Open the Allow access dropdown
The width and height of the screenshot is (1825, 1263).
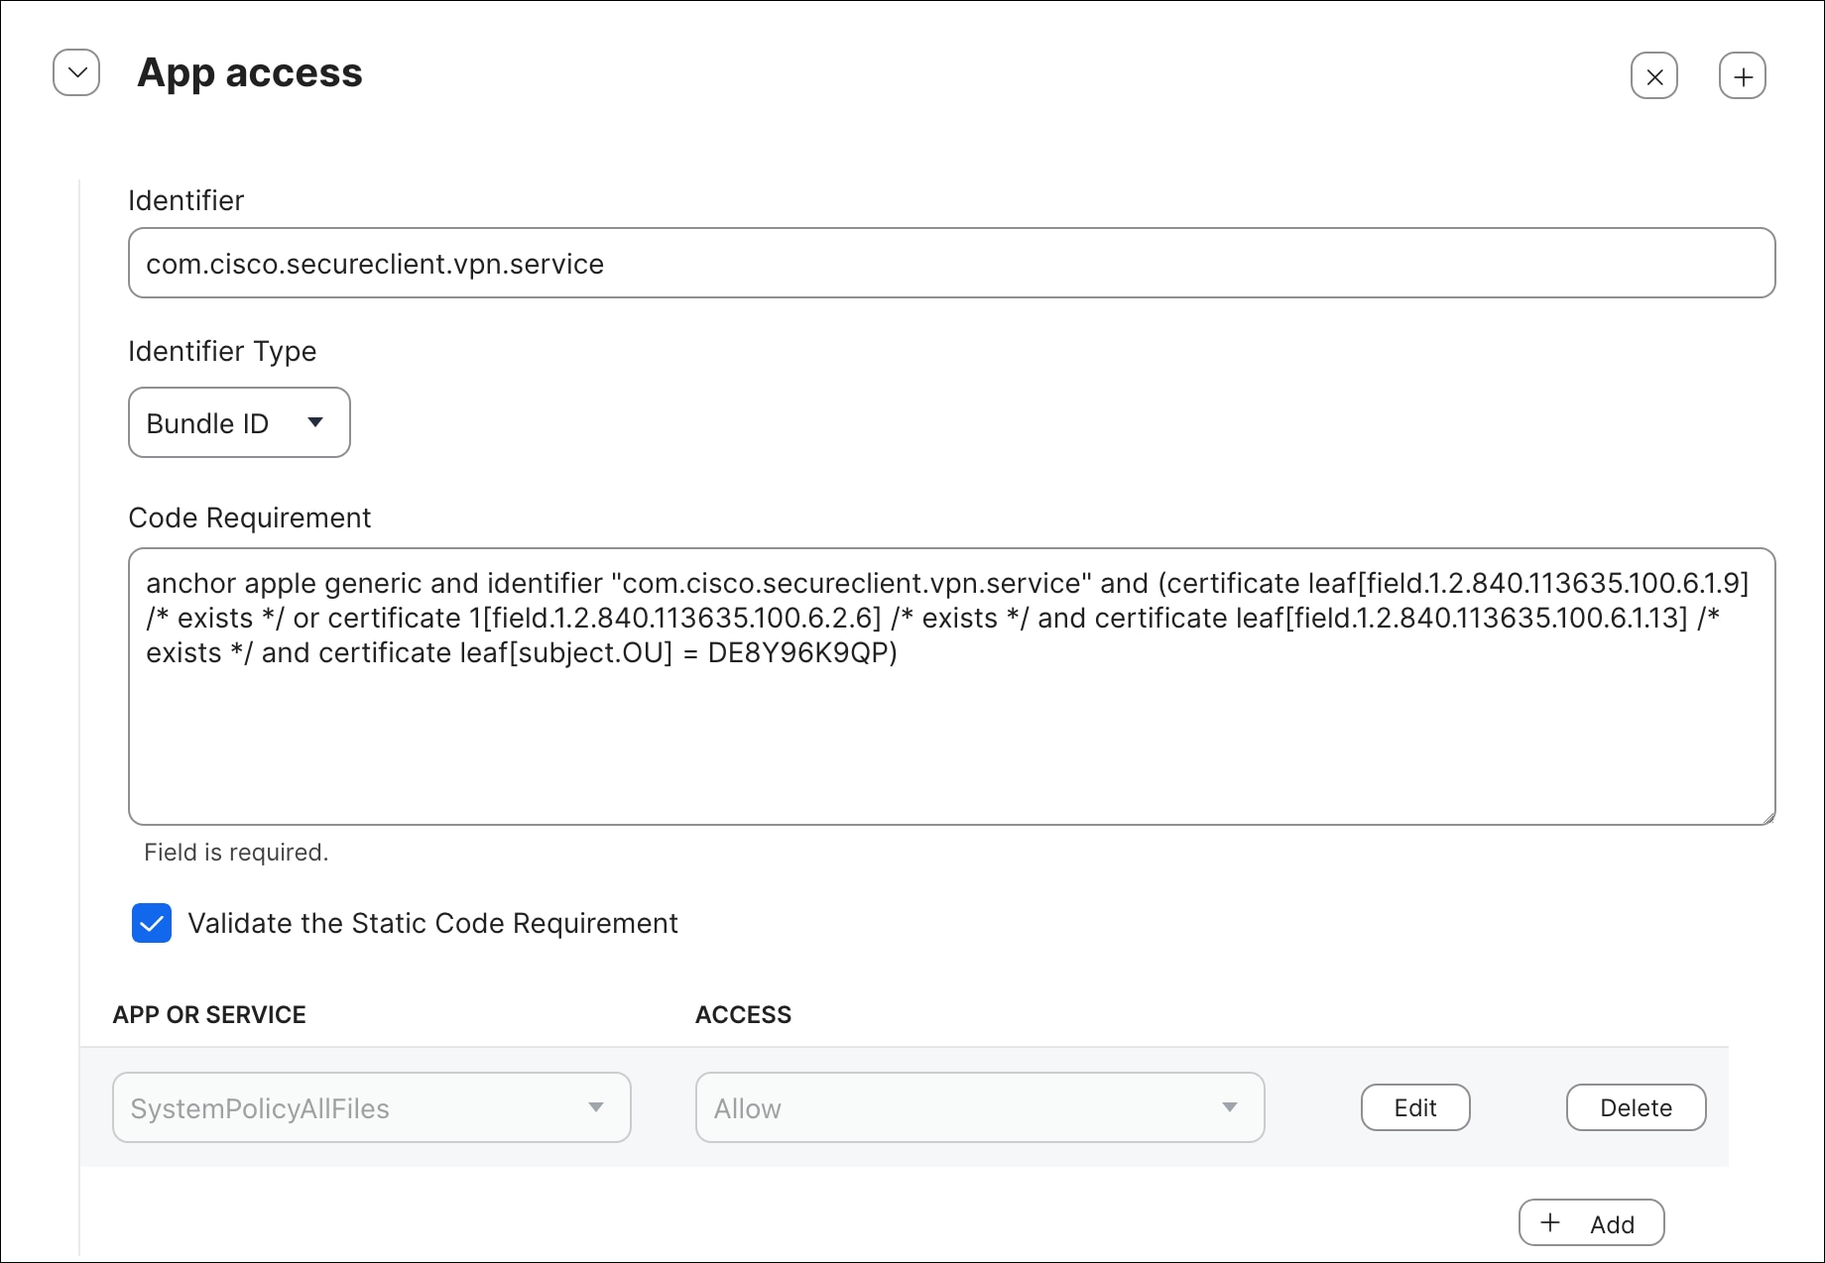click(980, 1107)
